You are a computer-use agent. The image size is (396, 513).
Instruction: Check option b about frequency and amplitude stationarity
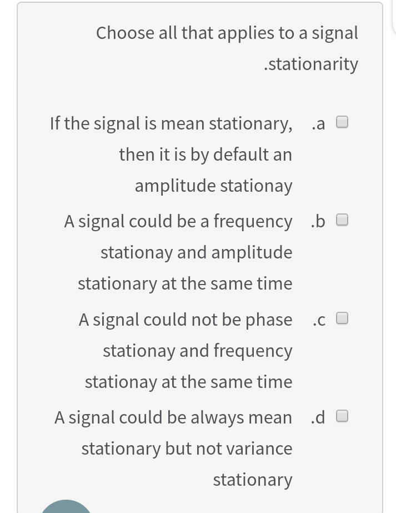[x=343, y=220]
